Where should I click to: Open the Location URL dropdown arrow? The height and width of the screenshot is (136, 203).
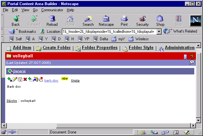tap(159, 32)
